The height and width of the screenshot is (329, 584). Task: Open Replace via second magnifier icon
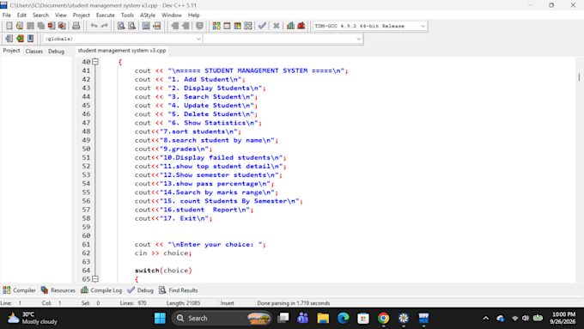132,26
